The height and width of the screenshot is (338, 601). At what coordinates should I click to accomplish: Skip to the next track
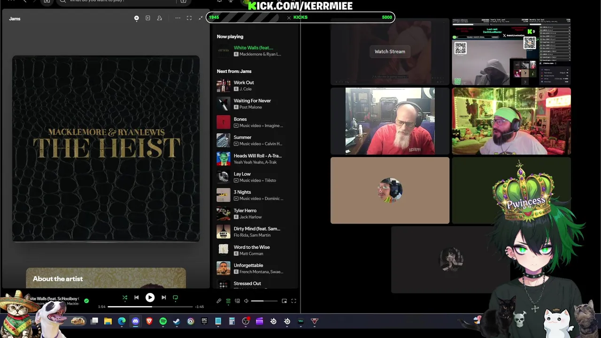click(163, 297)
